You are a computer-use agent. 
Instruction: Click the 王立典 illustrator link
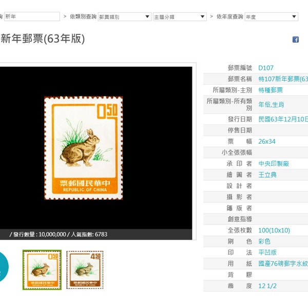click(267, 175)
